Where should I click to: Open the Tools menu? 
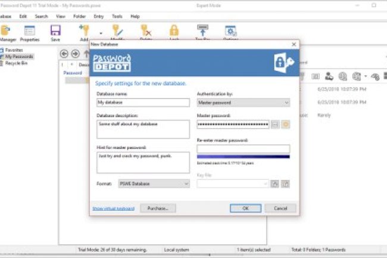pos(117,17)
